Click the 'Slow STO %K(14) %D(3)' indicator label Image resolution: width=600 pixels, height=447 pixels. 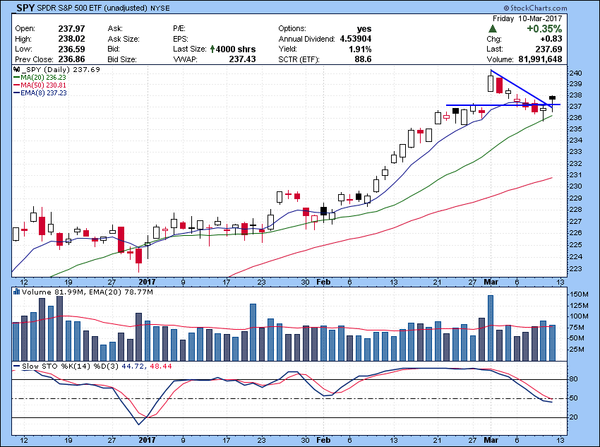coord(70,366)
